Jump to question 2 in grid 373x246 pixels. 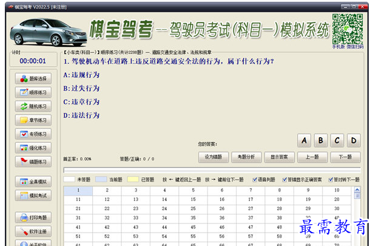coord(107,190)
